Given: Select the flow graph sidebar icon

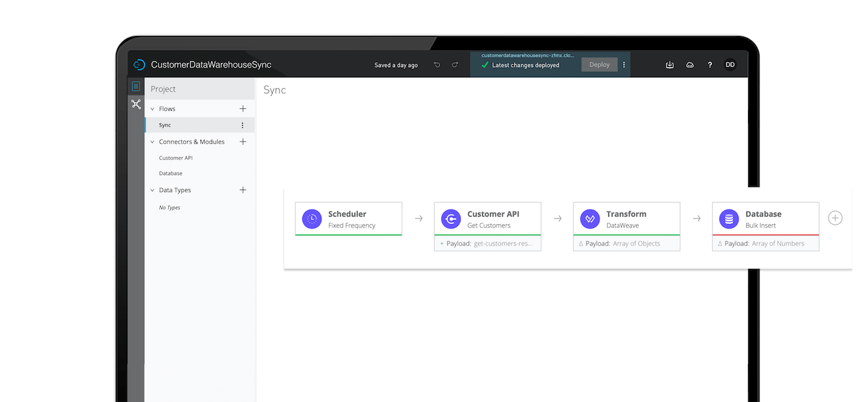Looking at the screenshot, I should pyautogui.click(x=136, y=104).
